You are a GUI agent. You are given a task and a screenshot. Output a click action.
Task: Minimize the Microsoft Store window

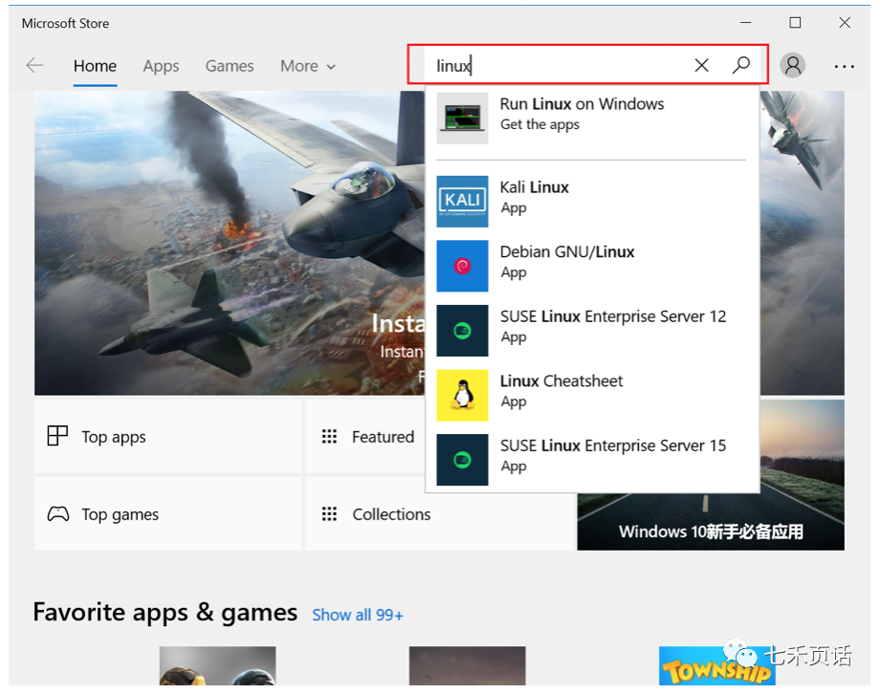click(x=745, y=22)
